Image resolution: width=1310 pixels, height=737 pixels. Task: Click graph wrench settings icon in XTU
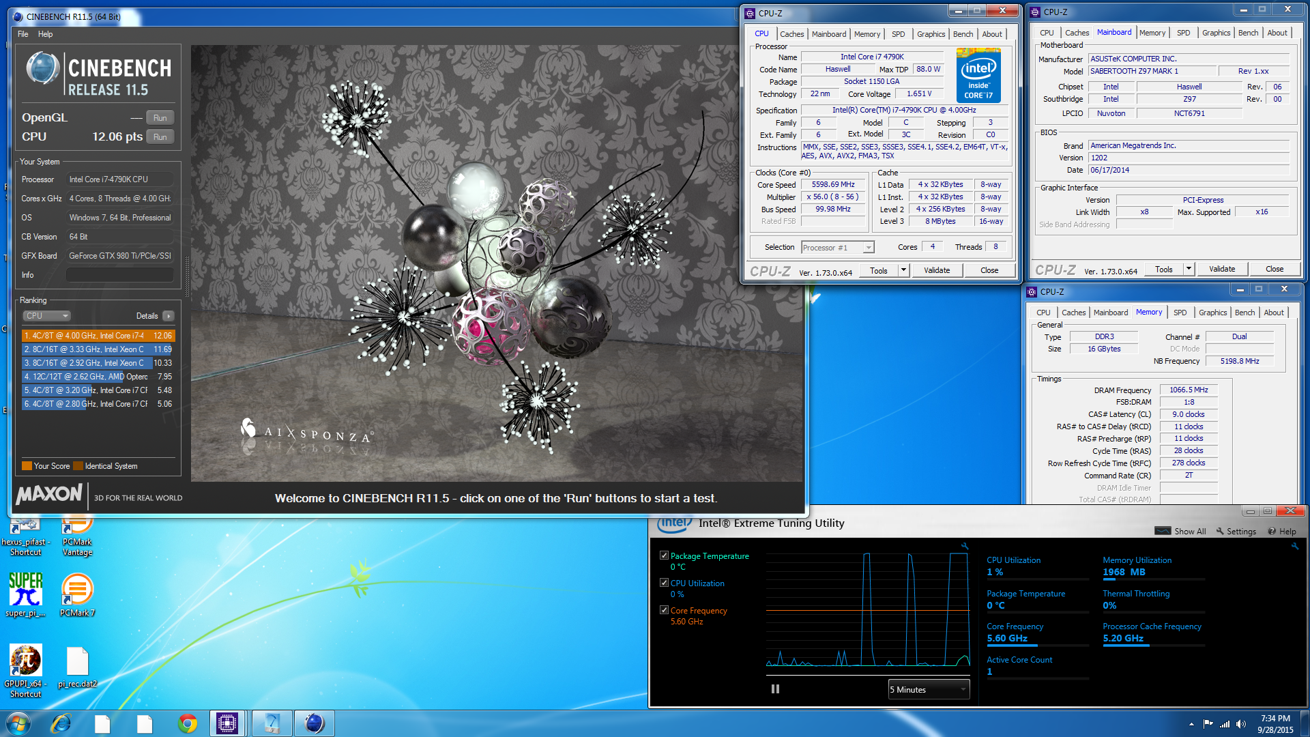[965, 546]
